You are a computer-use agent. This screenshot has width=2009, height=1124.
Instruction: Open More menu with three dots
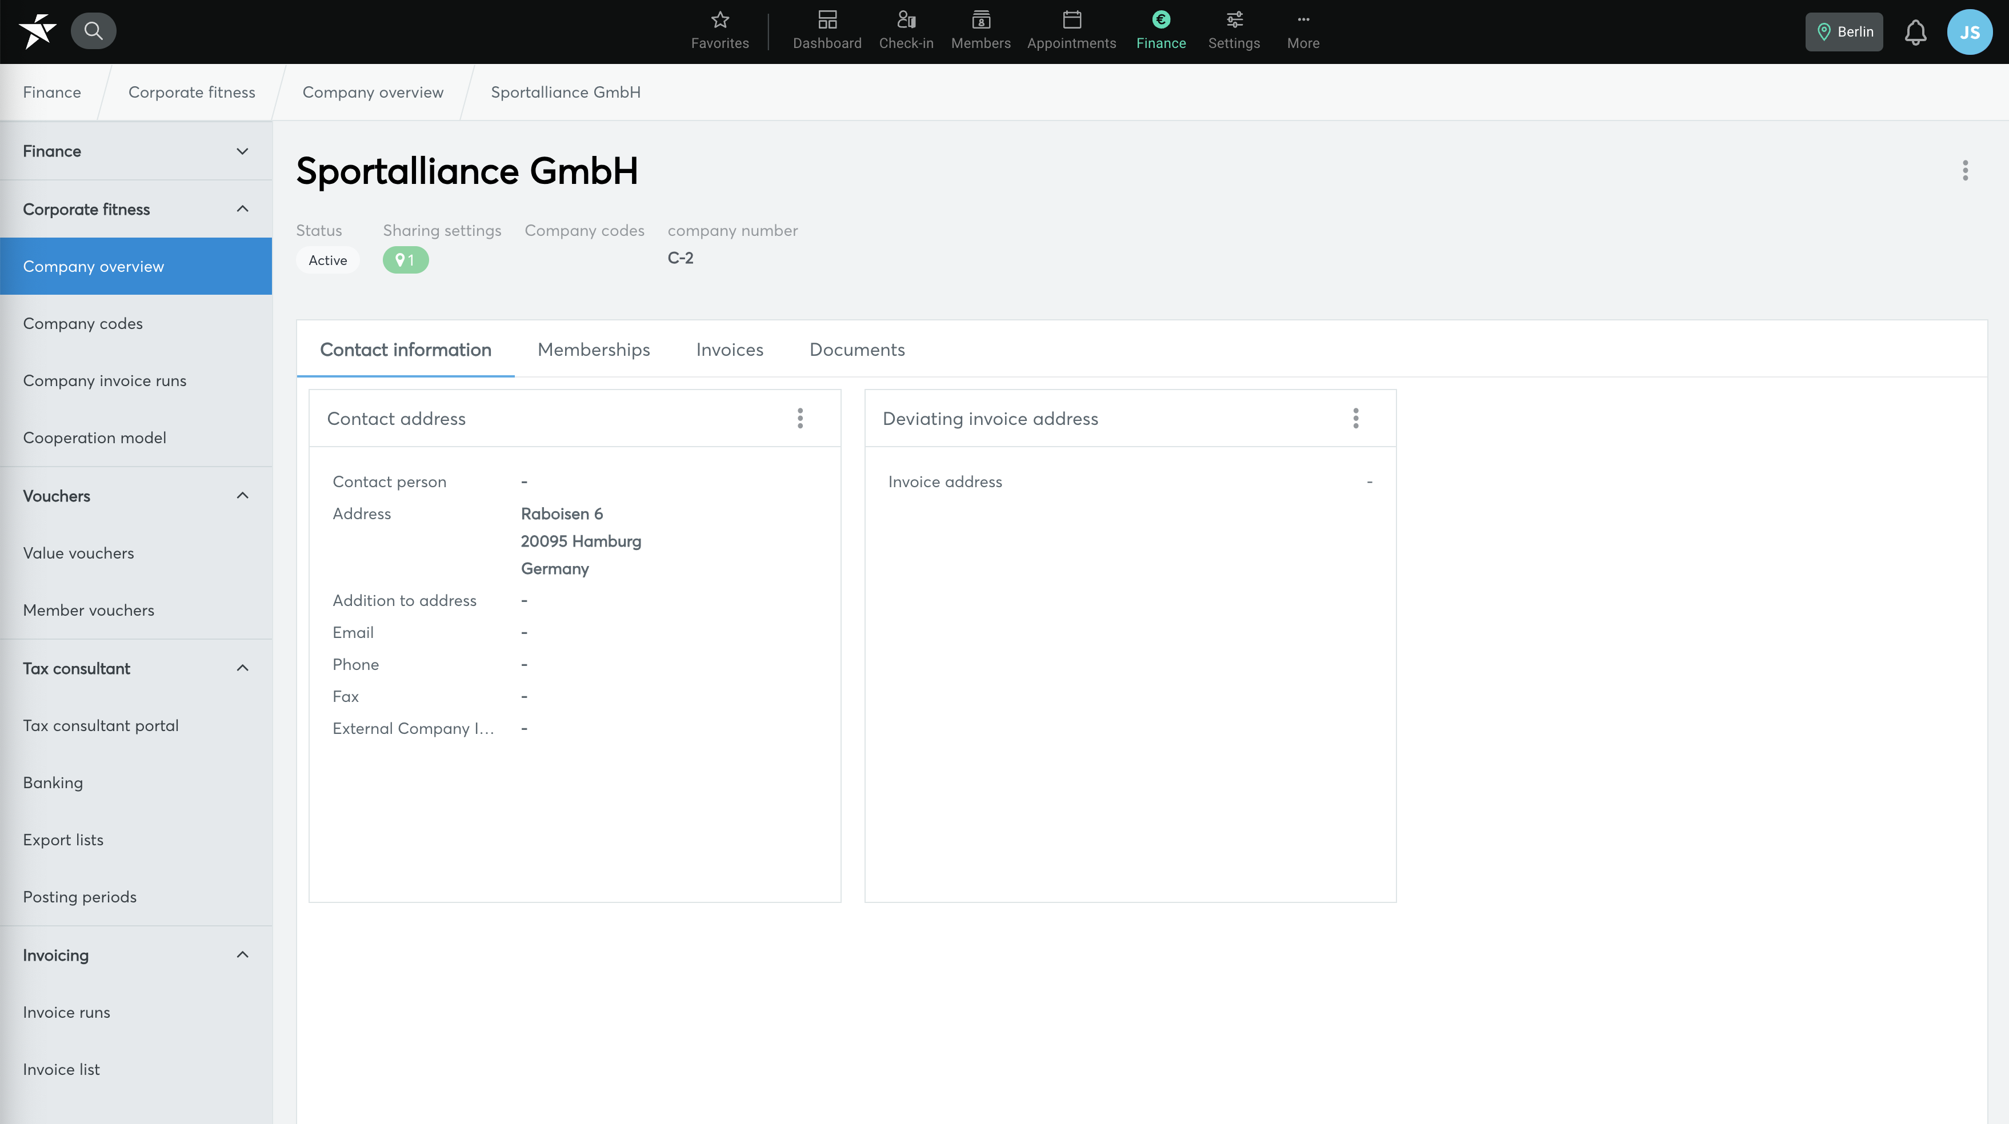pos(1302,31)
